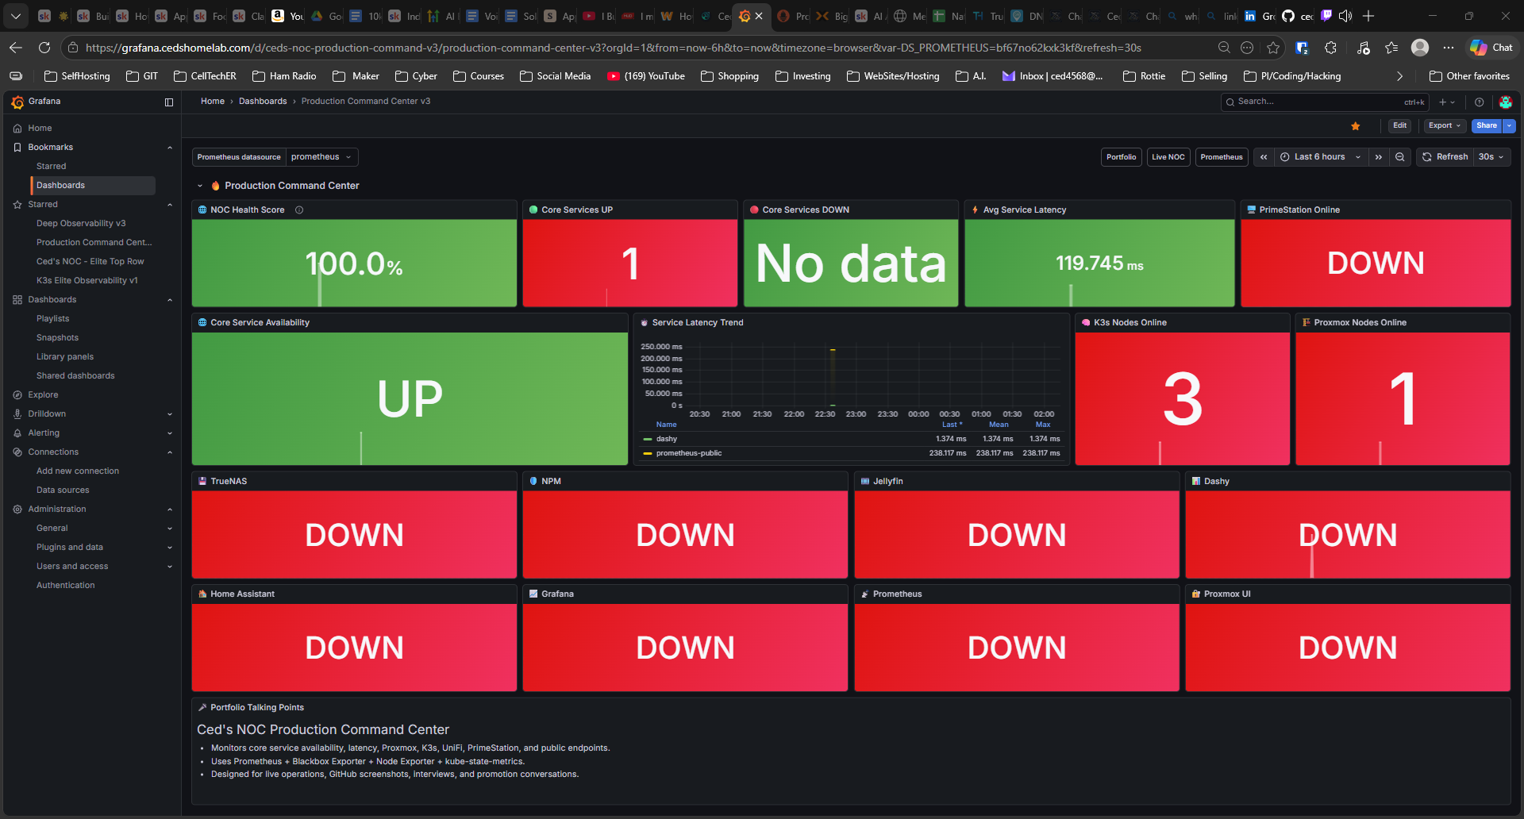Open Snapshots in the sidebar
The width and height of the screenshot is (1524, 819).
(57, 337)
